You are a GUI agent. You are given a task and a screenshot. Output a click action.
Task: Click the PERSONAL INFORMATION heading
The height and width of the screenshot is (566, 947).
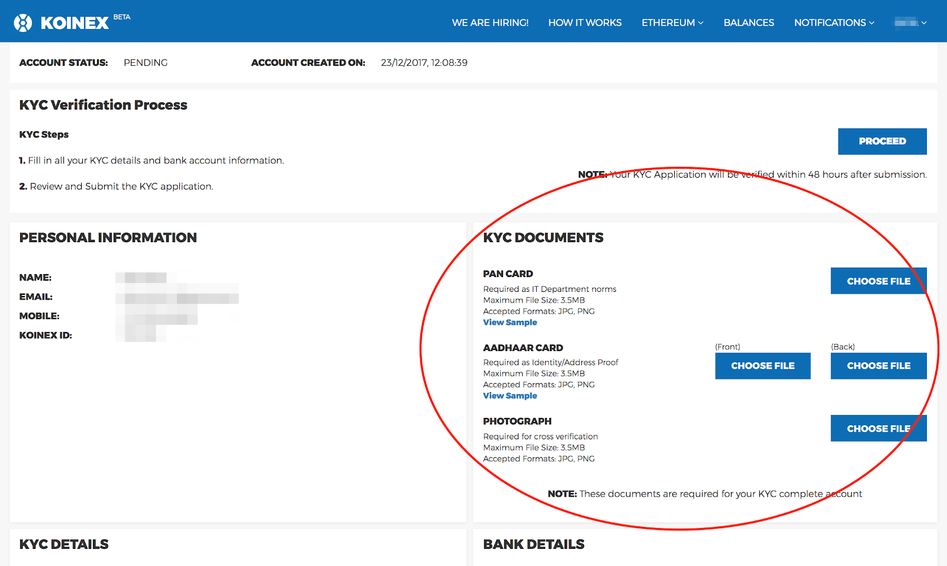click(x=108, y=237)
